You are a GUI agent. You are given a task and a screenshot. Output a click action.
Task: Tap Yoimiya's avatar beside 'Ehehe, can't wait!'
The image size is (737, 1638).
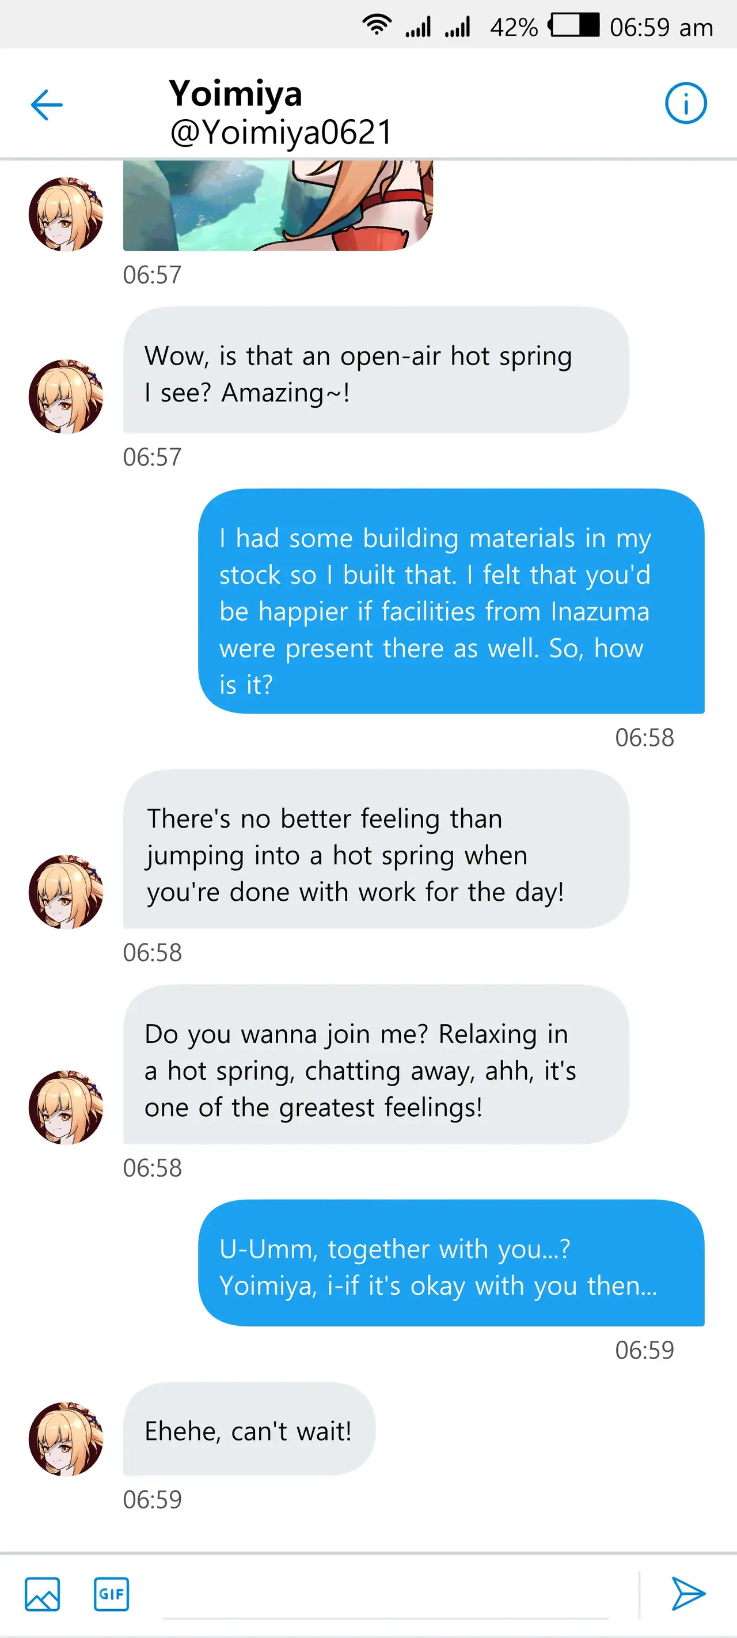tap(66, 1438)
